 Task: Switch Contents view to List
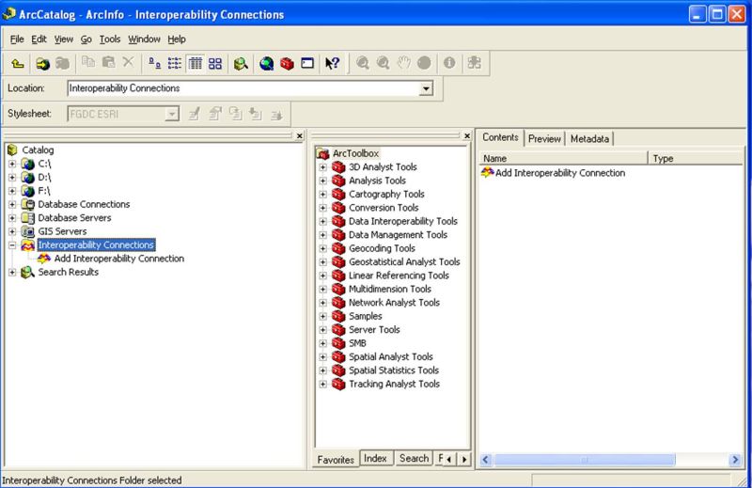pyautogui.click(x=175, y=63)
